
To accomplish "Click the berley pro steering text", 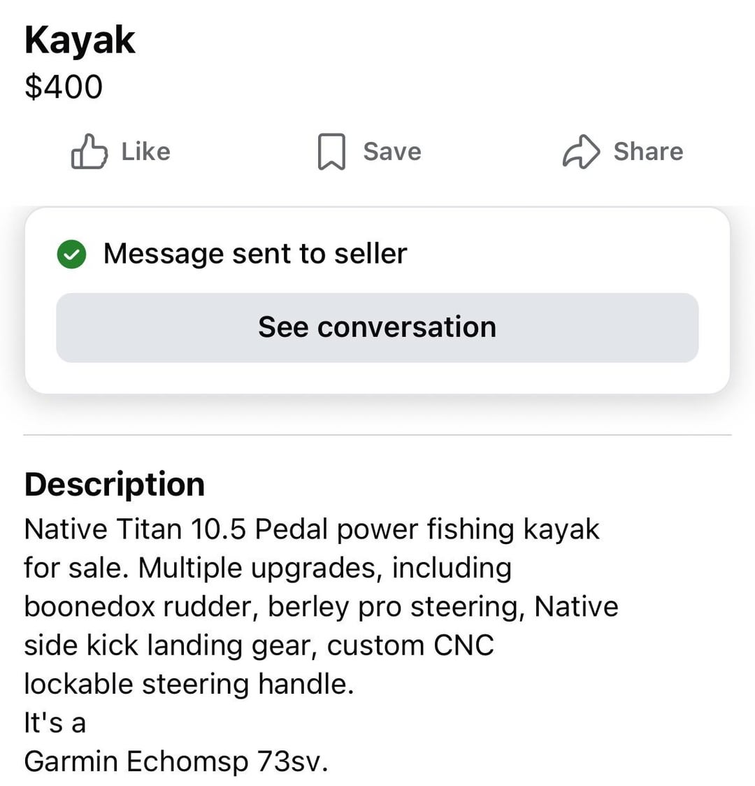I will pos(396,606).
